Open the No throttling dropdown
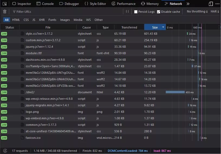221x154 pixels. (197, 12)
